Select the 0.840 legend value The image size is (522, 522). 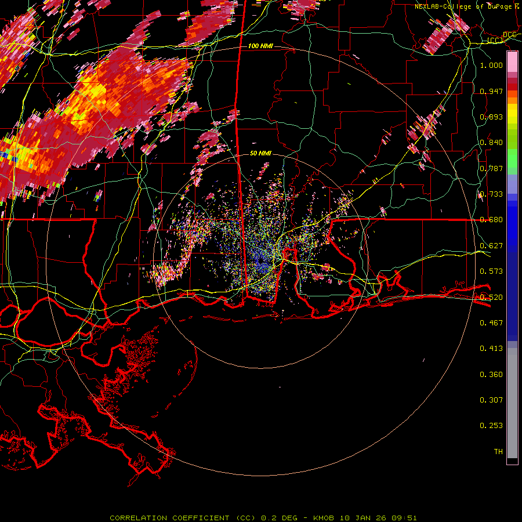point(491,143)
